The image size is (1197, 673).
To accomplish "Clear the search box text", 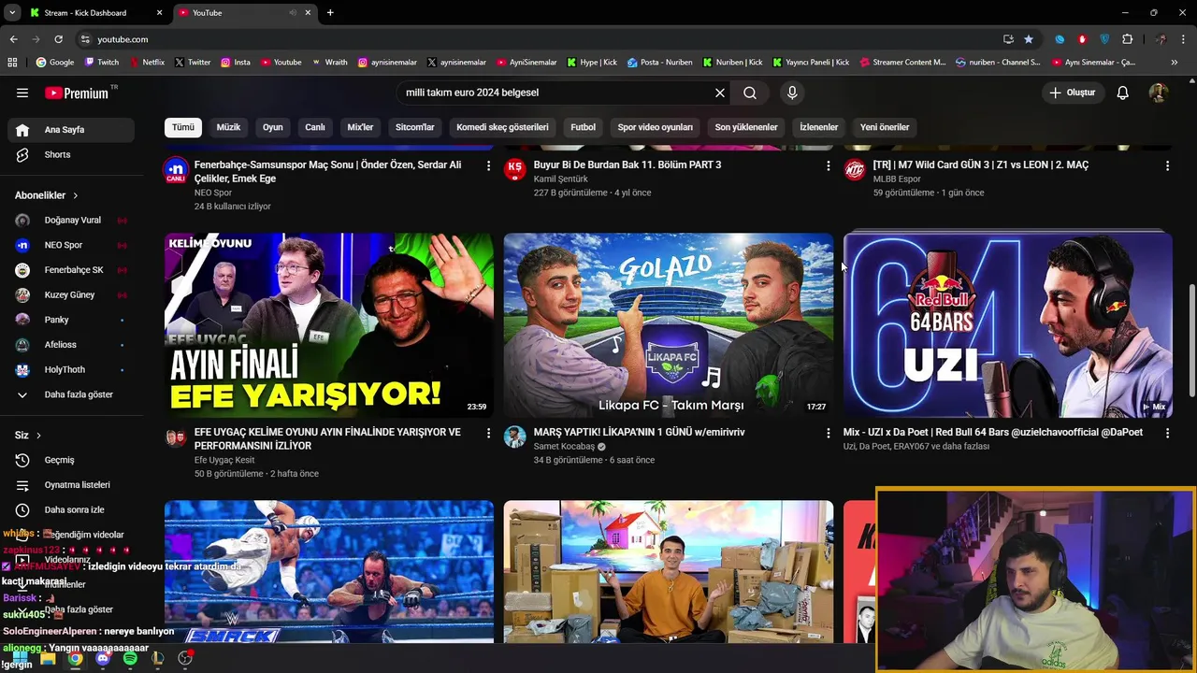I will coord(720,93).
